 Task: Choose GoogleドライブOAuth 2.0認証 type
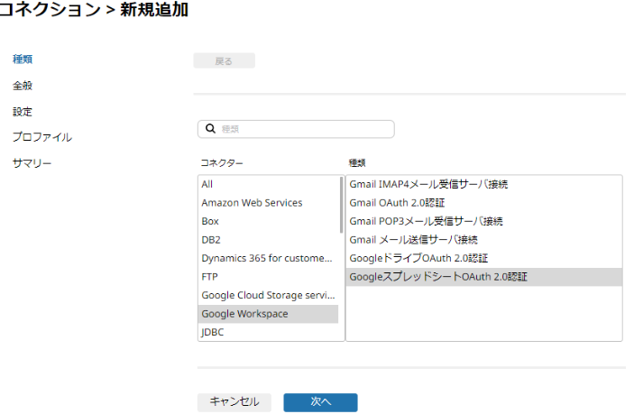[484, 258]
